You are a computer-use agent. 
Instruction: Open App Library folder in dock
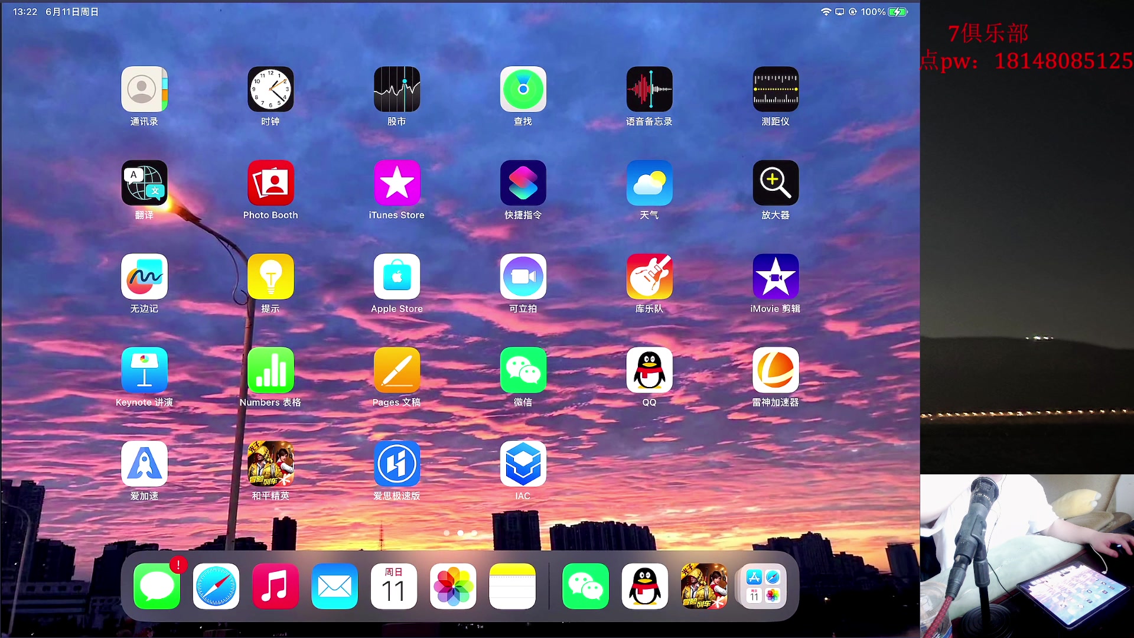[763, 586]
